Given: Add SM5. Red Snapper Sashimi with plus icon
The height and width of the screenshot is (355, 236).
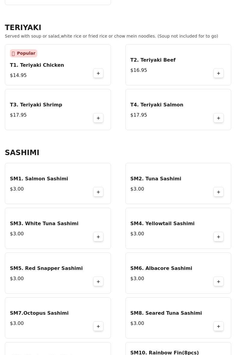Looking at the screenshot, I should [98, 281].
